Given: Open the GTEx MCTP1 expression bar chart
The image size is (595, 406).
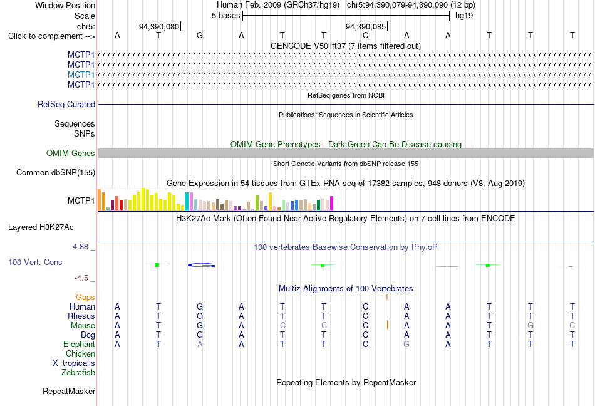Looking at the screenshot, I should pos(215,199).
